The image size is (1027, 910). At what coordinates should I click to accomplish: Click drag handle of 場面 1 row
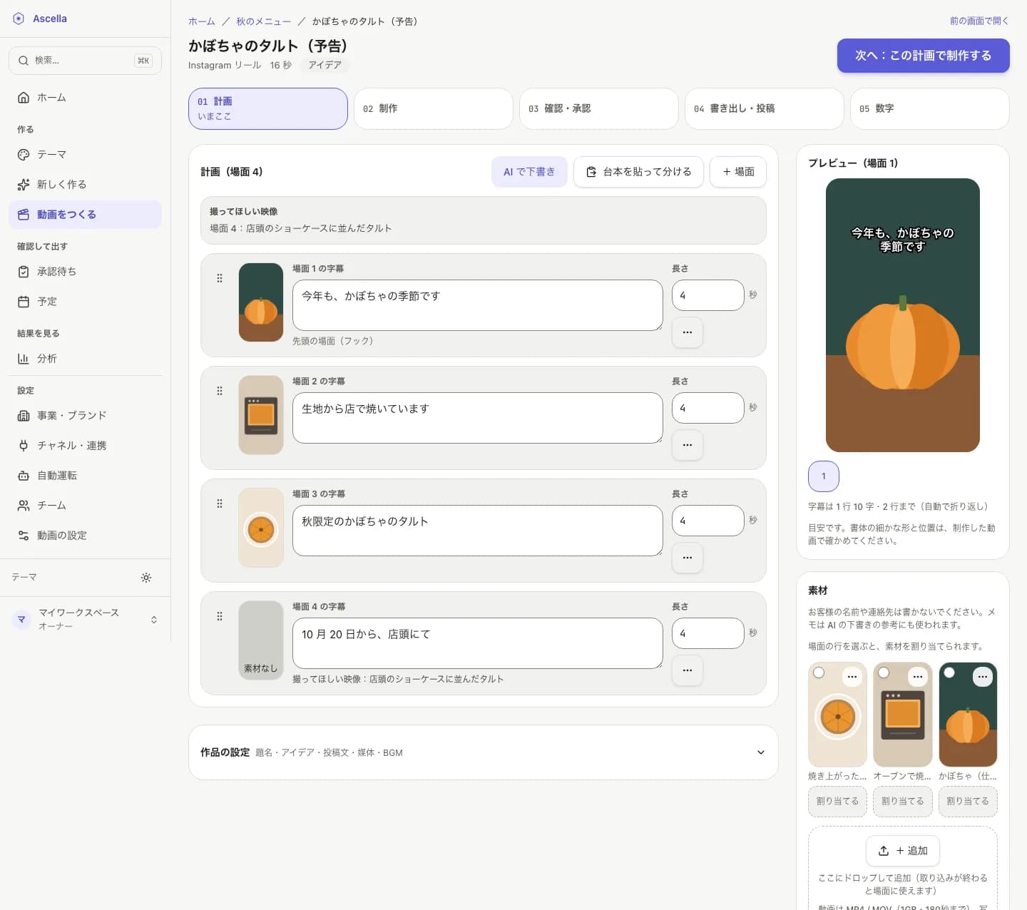point(220,278)
